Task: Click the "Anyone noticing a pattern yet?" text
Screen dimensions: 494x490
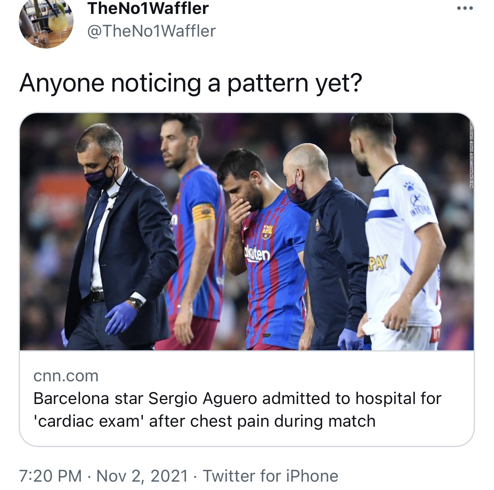Action: point(191,83)
